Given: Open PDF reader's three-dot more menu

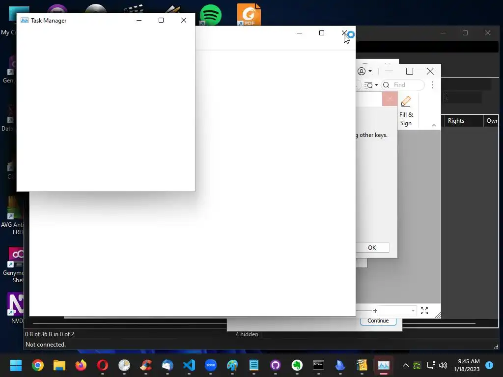Looking at the screenshot, I should [x=433, y=85].
